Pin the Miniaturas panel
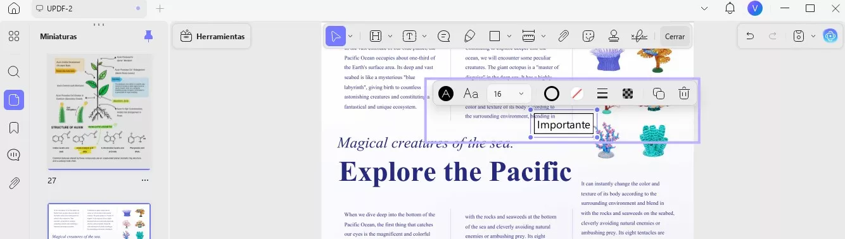The width and height of the screenshot is (845, 239). 148,36
